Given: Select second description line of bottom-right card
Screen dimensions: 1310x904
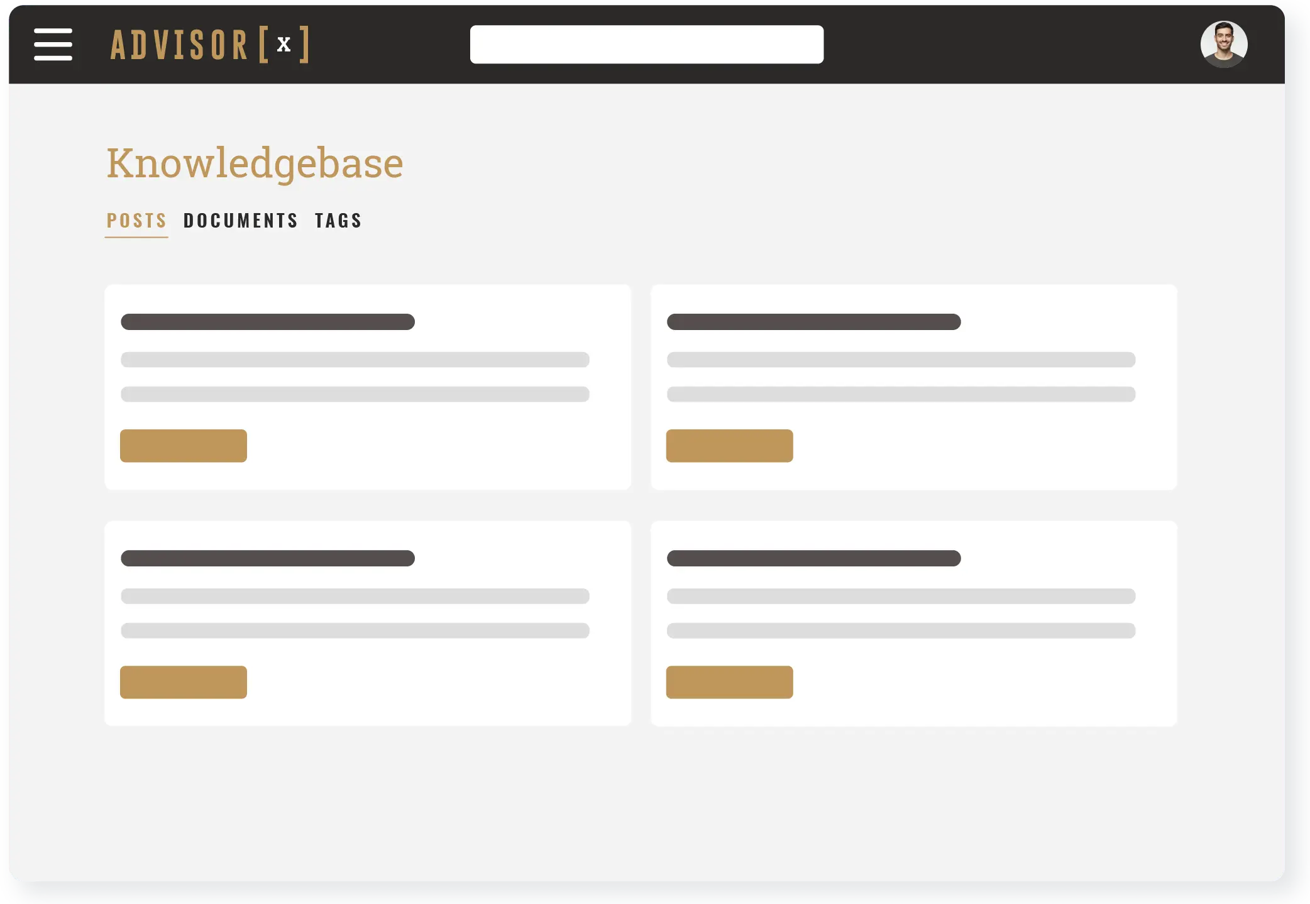Looking at the screenshot, I should point(901,631).
